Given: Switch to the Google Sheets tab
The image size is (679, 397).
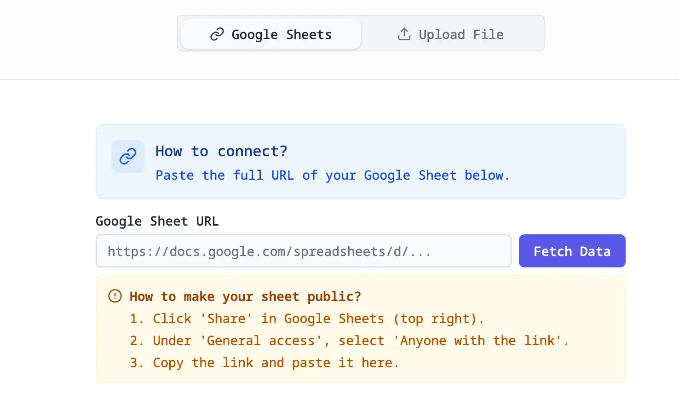Looking at the screenshot, I should 271,34.
